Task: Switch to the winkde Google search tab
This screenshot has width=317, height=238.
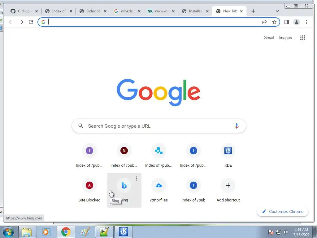Action: [127, 11]
